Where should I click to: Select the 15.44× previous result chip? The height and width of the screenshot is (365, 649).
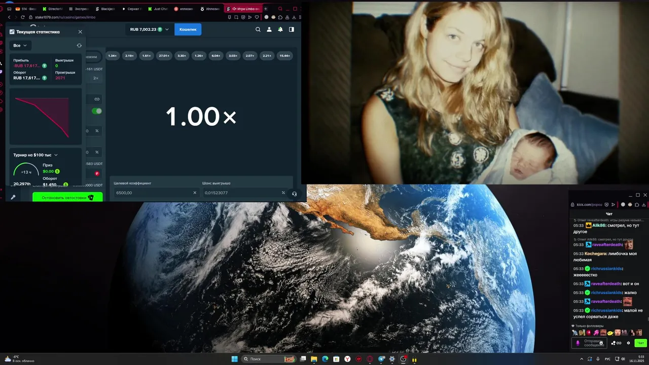(x=284, y=56)
